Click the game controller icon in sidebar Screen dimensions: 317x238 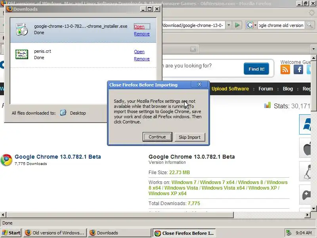pyautogui.click(x=305, y=194)
